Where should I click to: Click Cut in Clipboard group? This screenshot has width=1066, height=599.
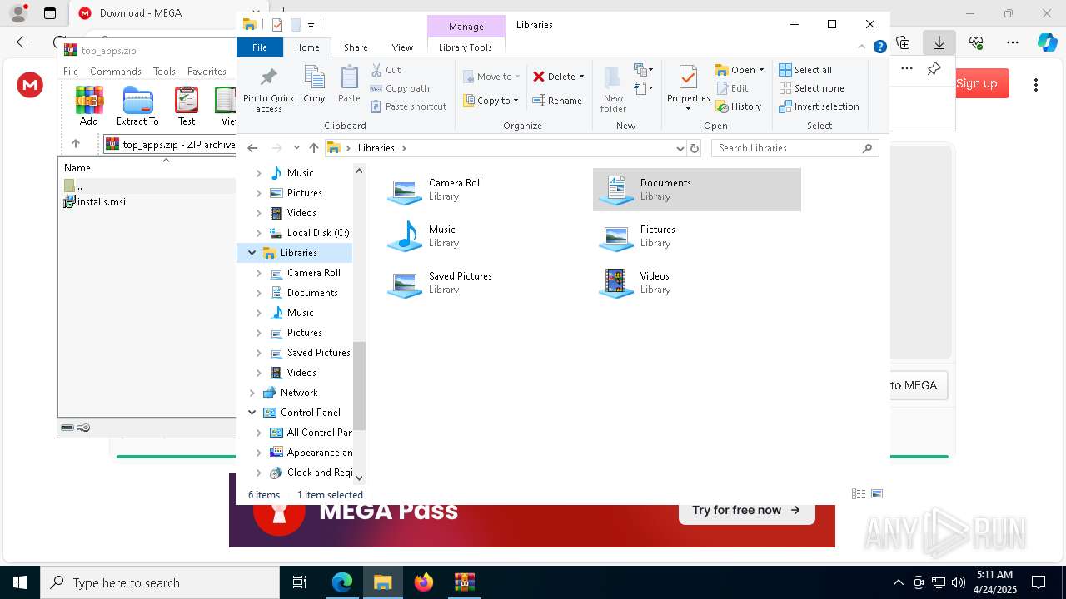[386, 70]
